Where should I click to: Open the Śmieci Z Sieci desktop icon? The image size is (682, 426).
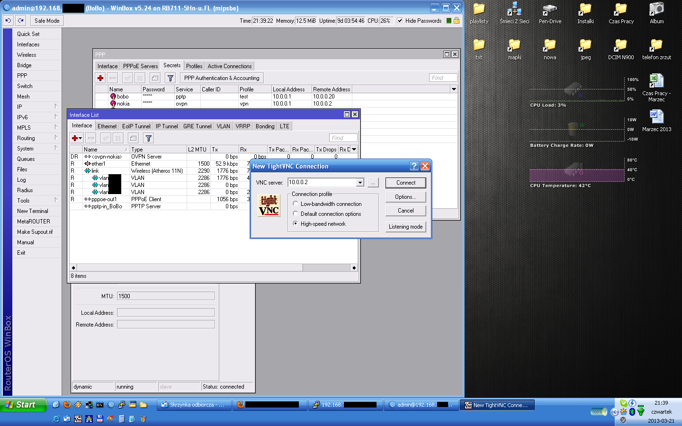tap(514, 14)
